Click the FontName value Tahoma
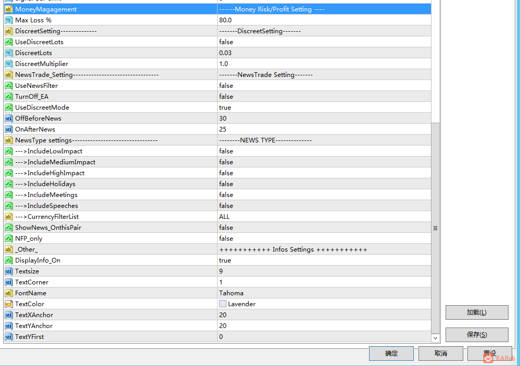 click(x=232, y=293)
